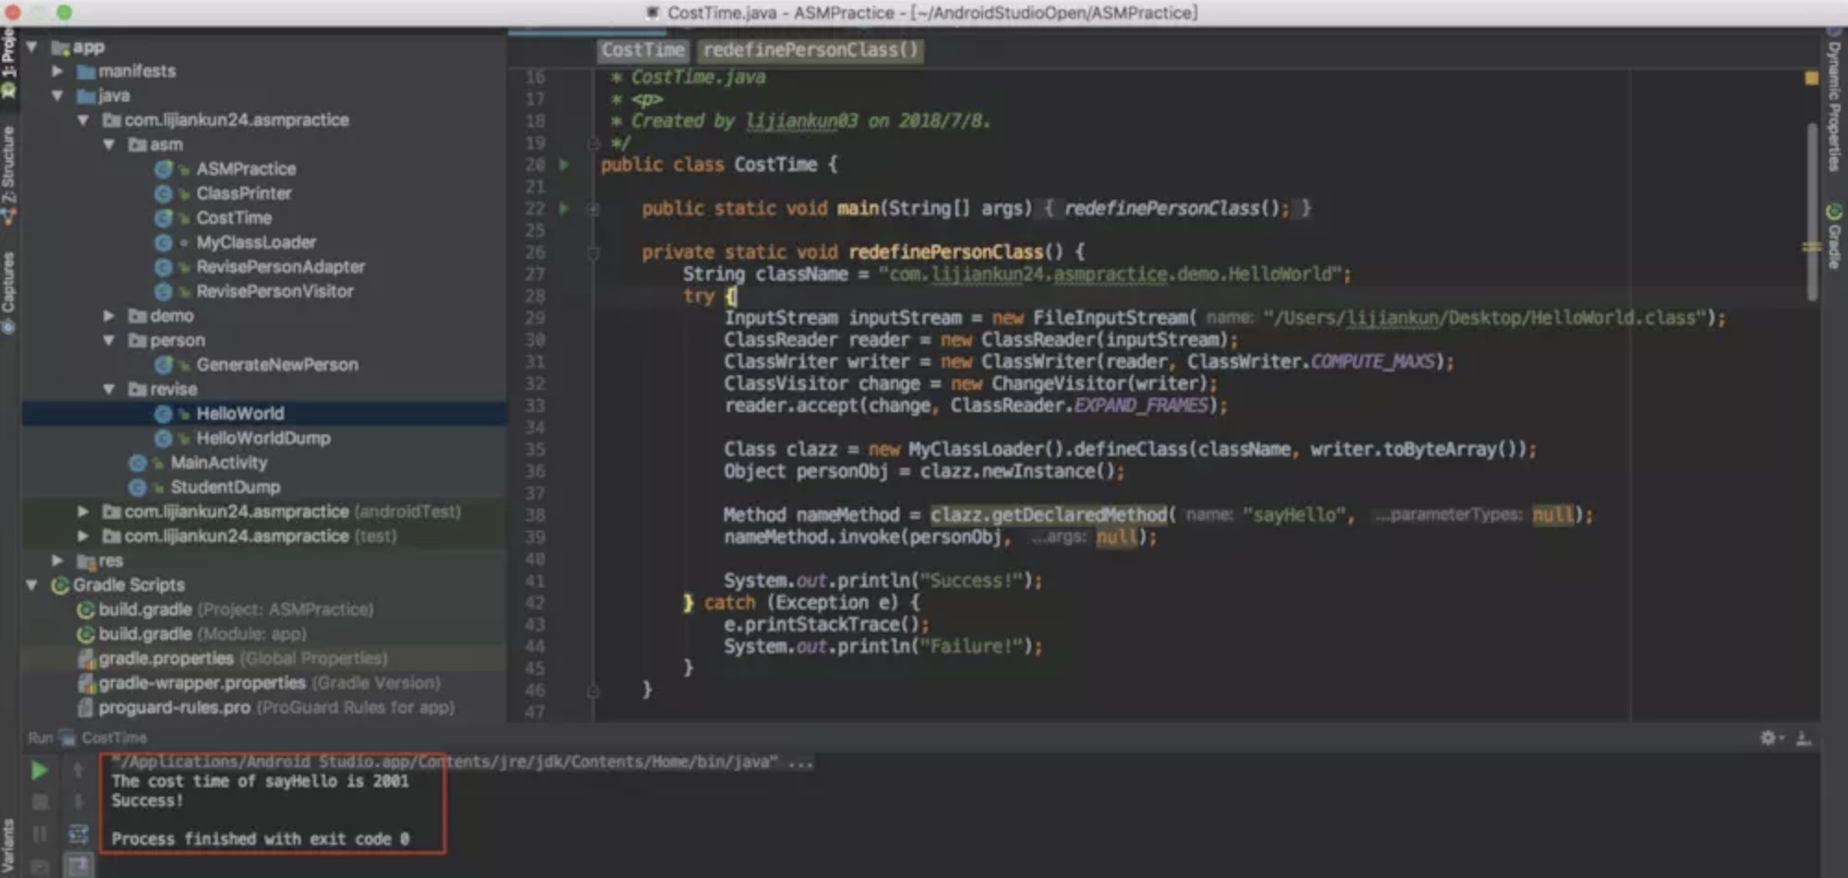Viewport: 1848px width, 878px height.
Task: Select HelloWorldDump in the project tree
Action: click(263, 438)
